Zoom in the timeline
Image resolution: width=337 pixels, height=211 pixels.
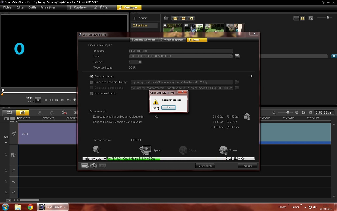click(297, 112)
